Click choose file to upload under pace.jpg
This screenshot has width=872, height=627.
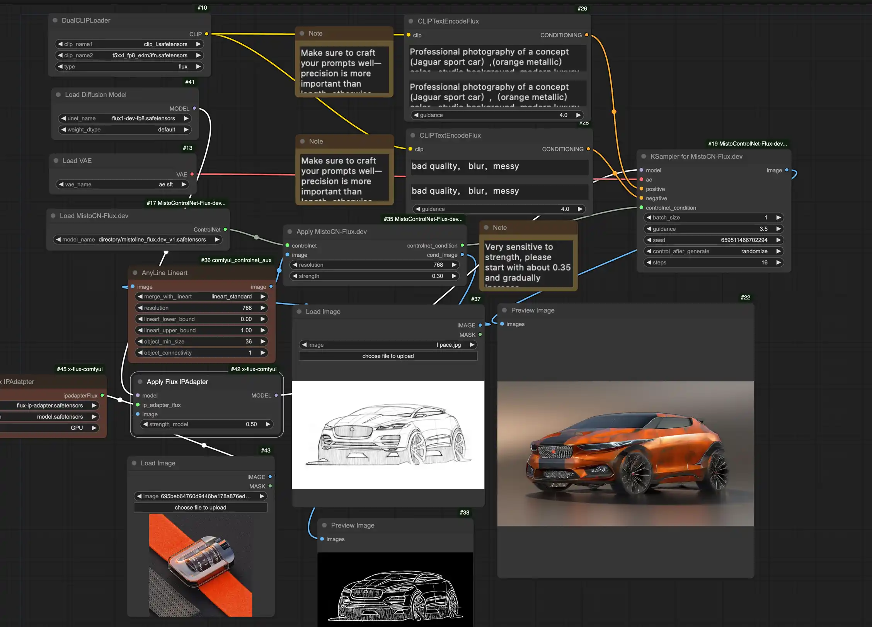[x=388, y=356]
